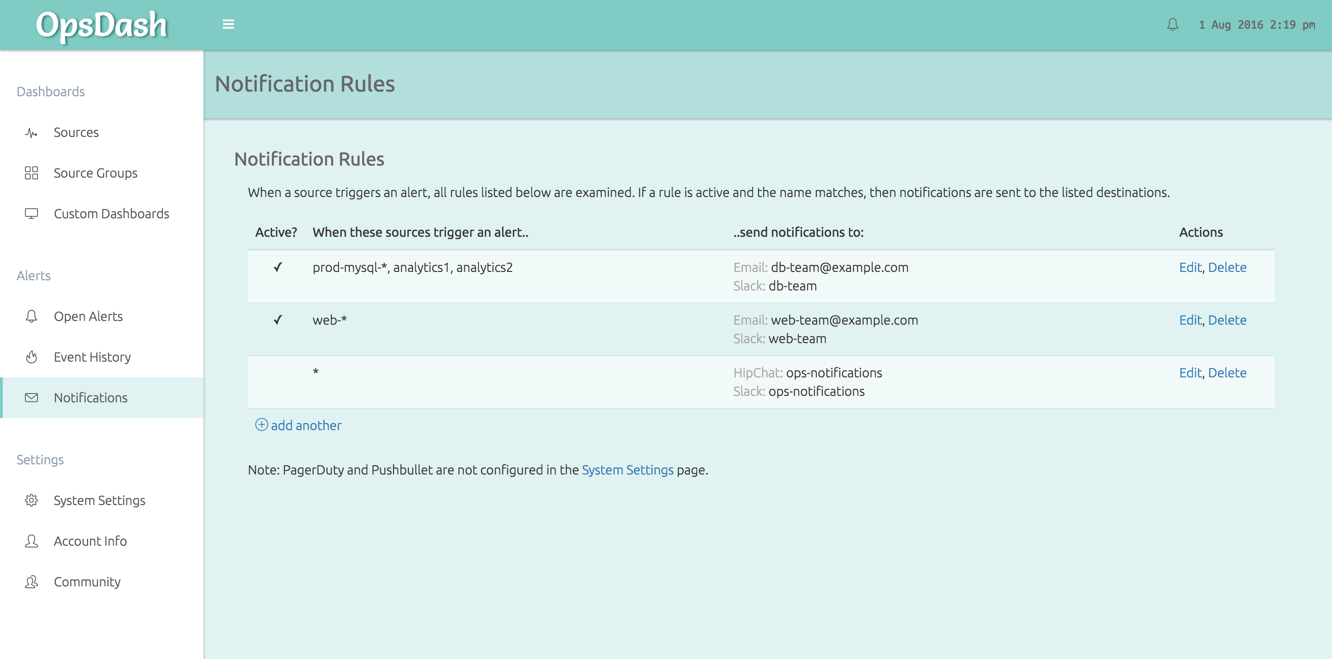Viewport: 1332px width, 659px height.
Task: Click the Community people icon
Action: [31, 582]
